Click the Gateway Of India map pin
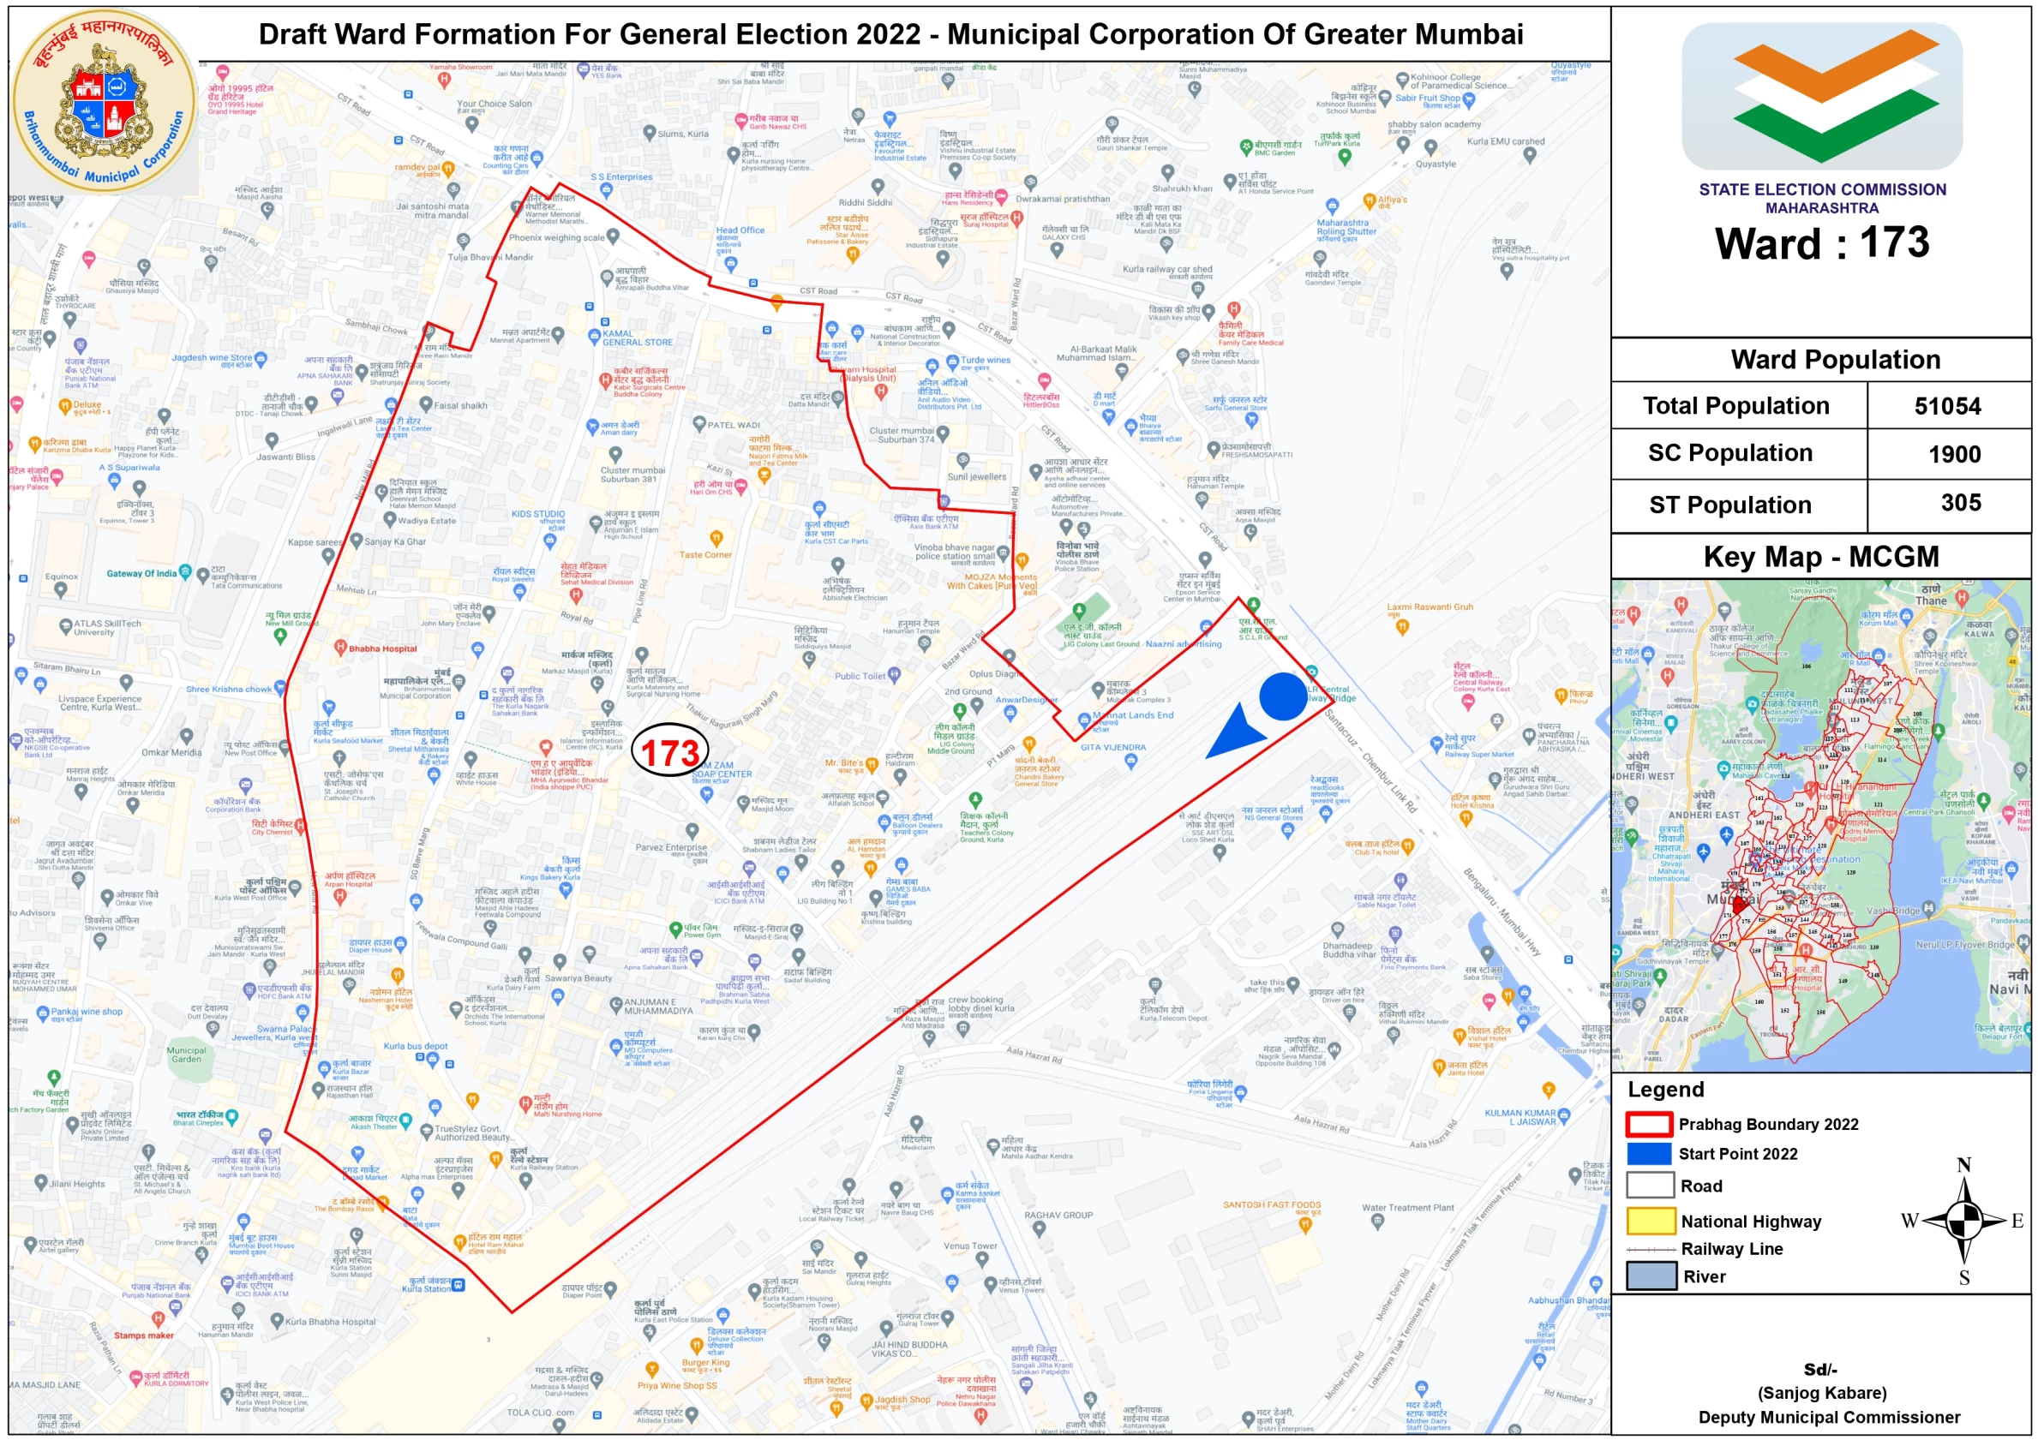This screenshot has height=1440, width=2038. pos(184,572)
